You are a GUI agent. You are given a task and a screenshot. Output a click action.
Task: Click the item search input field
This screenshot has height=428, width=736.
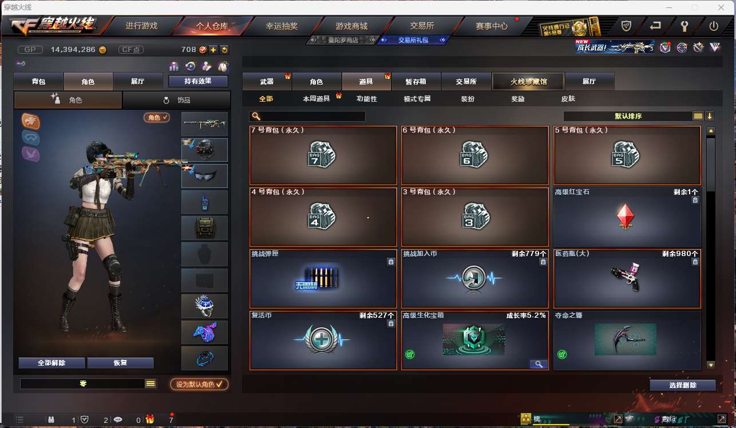(x=307, y=116)
